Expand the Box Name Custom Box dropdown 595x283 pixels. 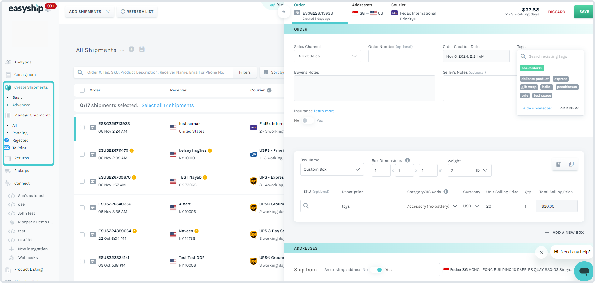332,169
